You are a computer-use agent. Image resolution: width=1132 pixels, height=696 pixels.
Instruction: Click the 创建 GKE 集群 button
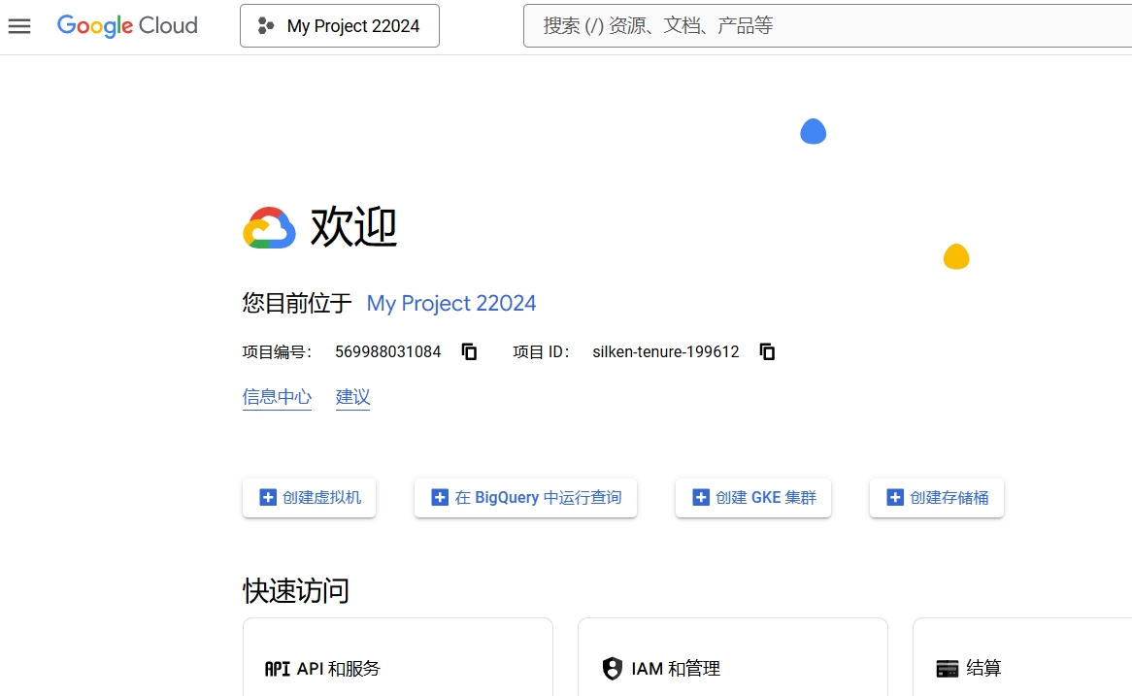tap(753, 498)
